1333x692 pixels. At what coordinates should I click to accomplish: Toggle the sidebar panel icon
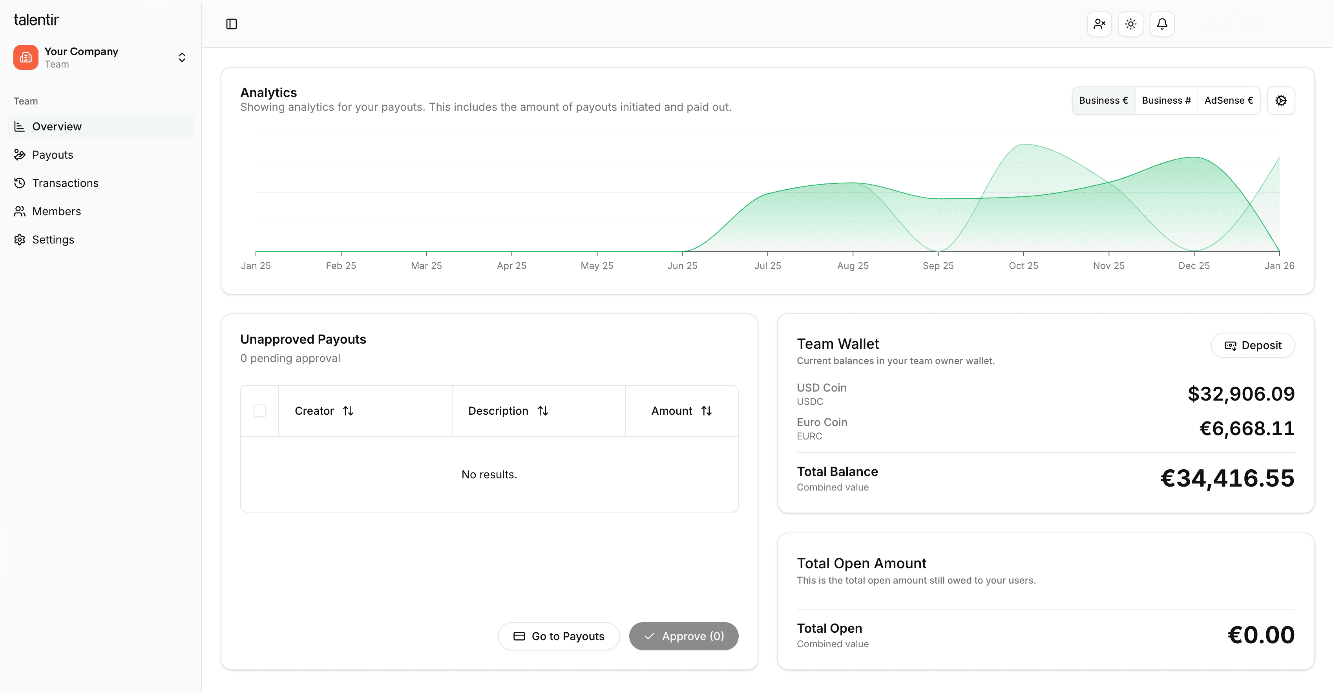pos(231,24)
